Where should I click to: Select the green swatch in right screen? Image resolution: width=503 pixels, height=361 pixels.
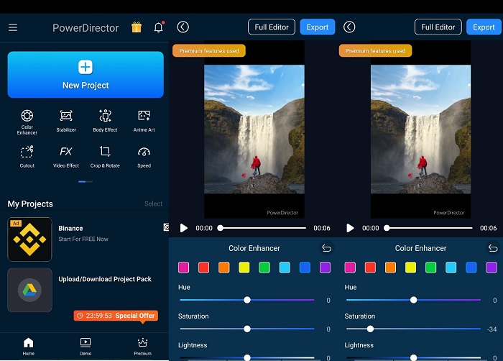coord(431,268)
